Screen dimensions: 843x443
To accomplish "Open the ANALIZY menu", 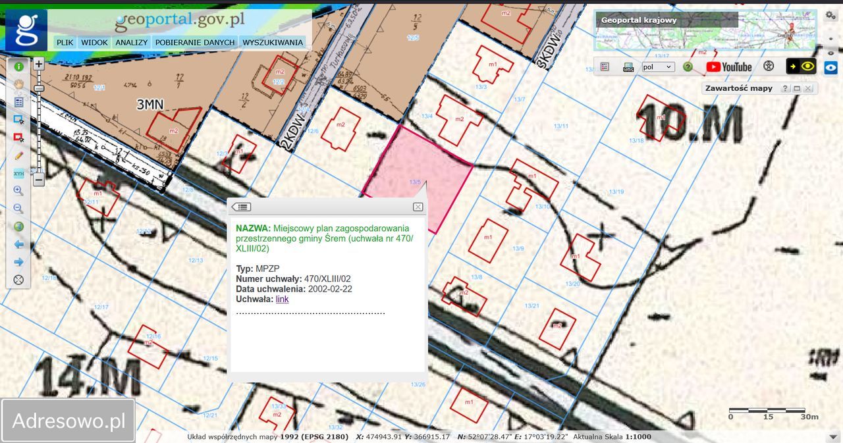I will pos(131,42).
